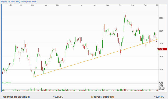The image size is (168, 99).
Task: Click the Aug date axis label
Action: pos(95,5)
